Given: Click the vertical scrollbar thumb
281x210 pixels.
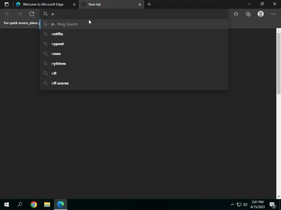Looking at the screenshot, I should [x=279, y=63].
